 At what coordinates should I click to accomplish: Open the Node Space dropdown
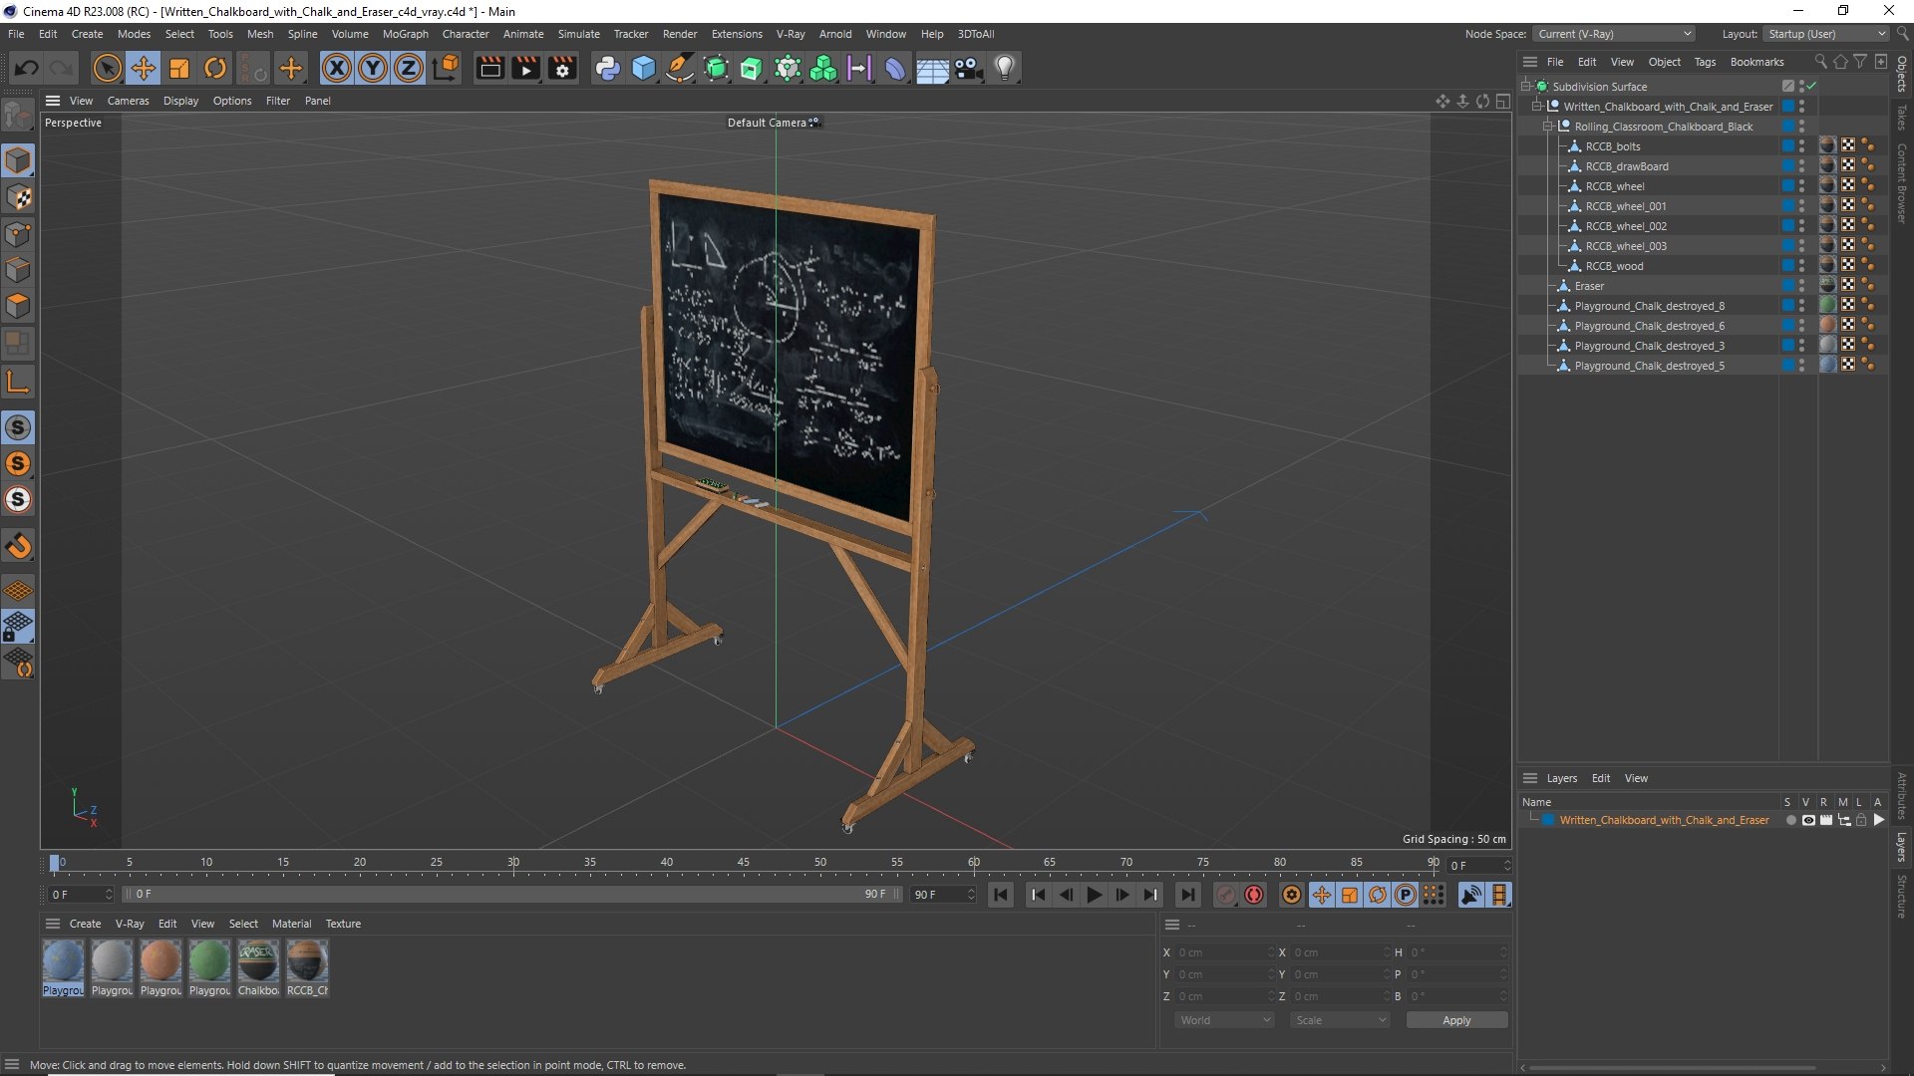click(1613, 34)
